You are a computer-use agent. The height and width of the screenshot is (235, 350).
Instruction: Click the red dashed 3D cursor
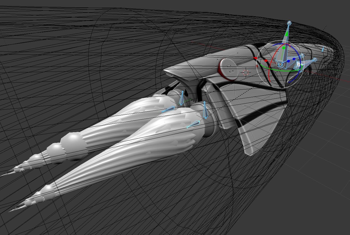pos(246,72)
